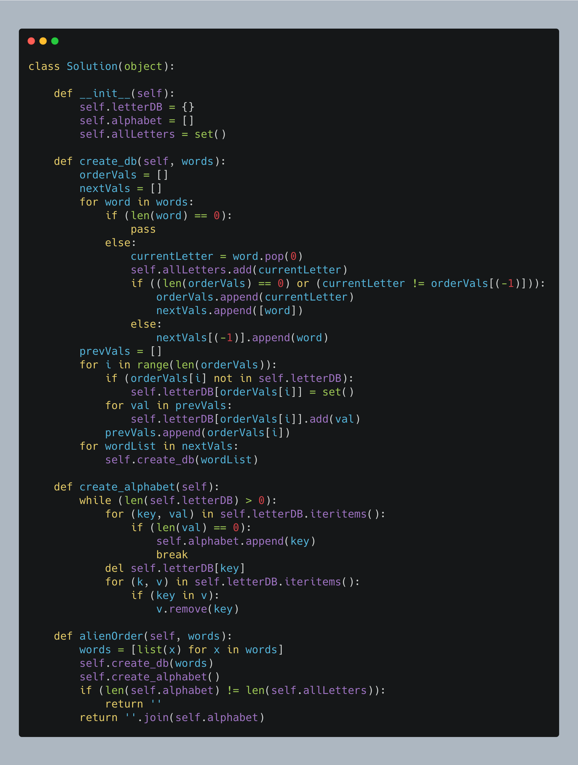Click the yellow minimize window dot
This screenshot has width=578, height=765.
[43, 41]
